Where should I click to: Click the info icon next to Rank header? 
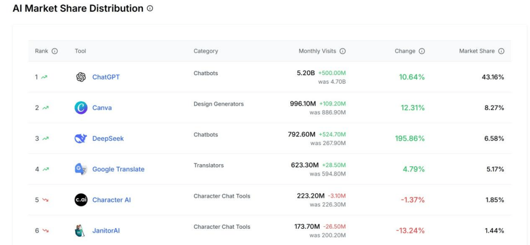pyautogui.click(x=55, y=51)
